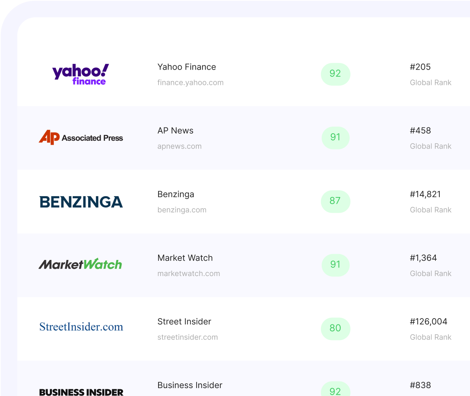Click the #14,821 global rank value
470x396 pixels.
click(425, 194)
